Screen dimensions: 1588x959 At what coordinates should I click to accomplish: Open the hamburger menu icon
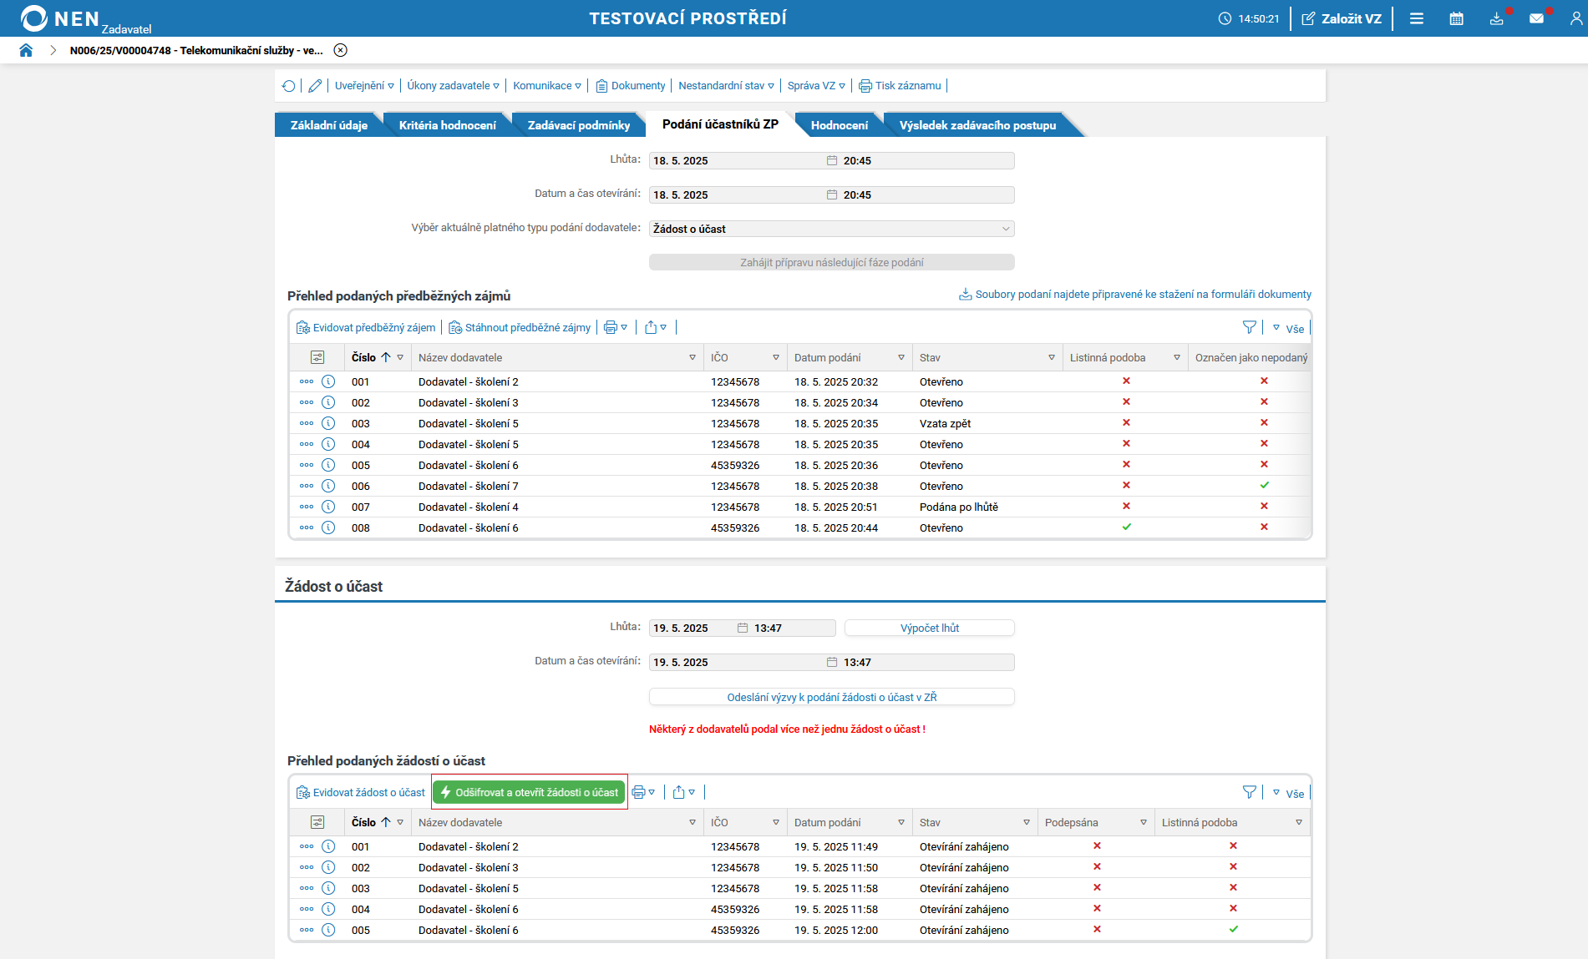1417,18
